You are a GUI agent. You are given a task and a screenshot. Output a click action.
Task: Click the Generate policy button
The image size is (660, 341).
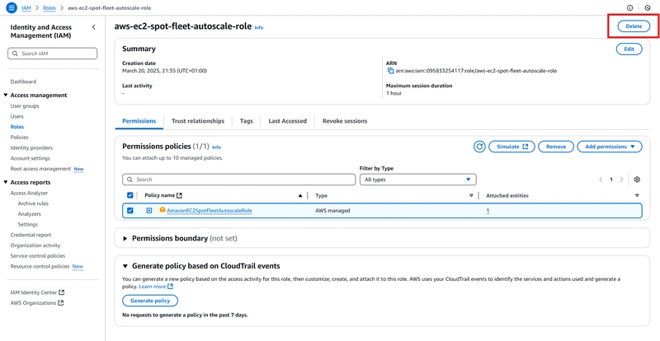click(x=150, y=301)
